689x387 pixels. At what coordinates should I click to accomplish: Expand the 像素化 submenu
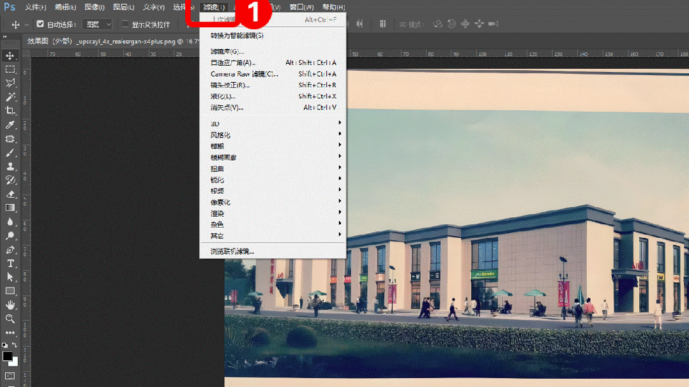pos(273,202)
